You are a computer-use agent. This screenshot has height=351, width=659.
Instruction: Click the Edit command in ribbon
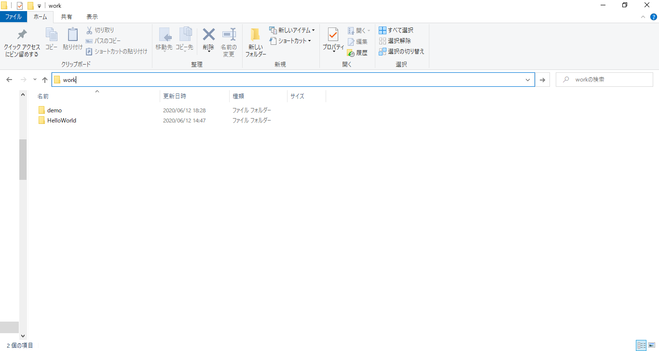(x=358, y=41)
